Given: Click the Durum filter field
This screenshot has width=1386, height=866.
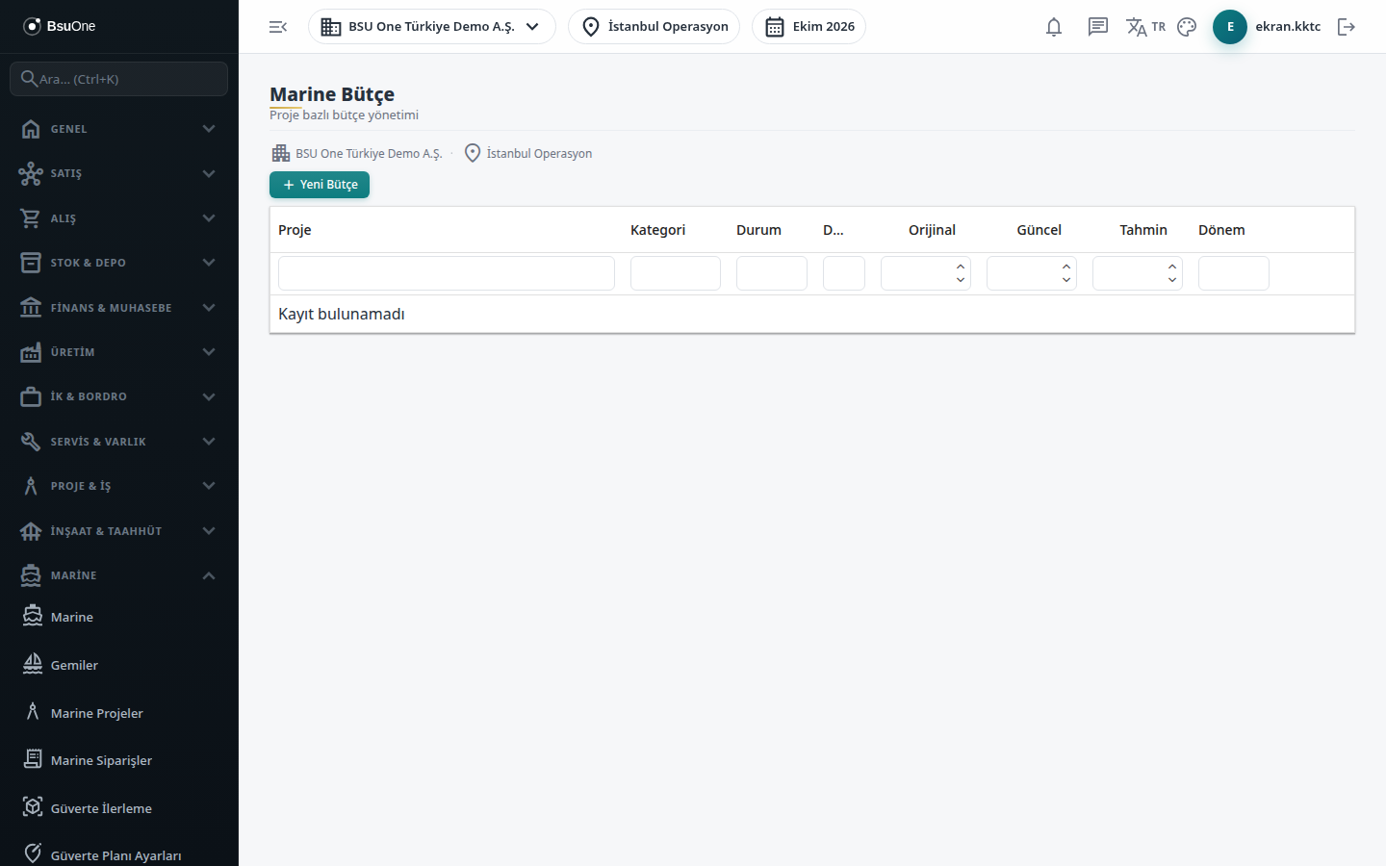Looking at the screenshot, I should (x=772, y=273).
